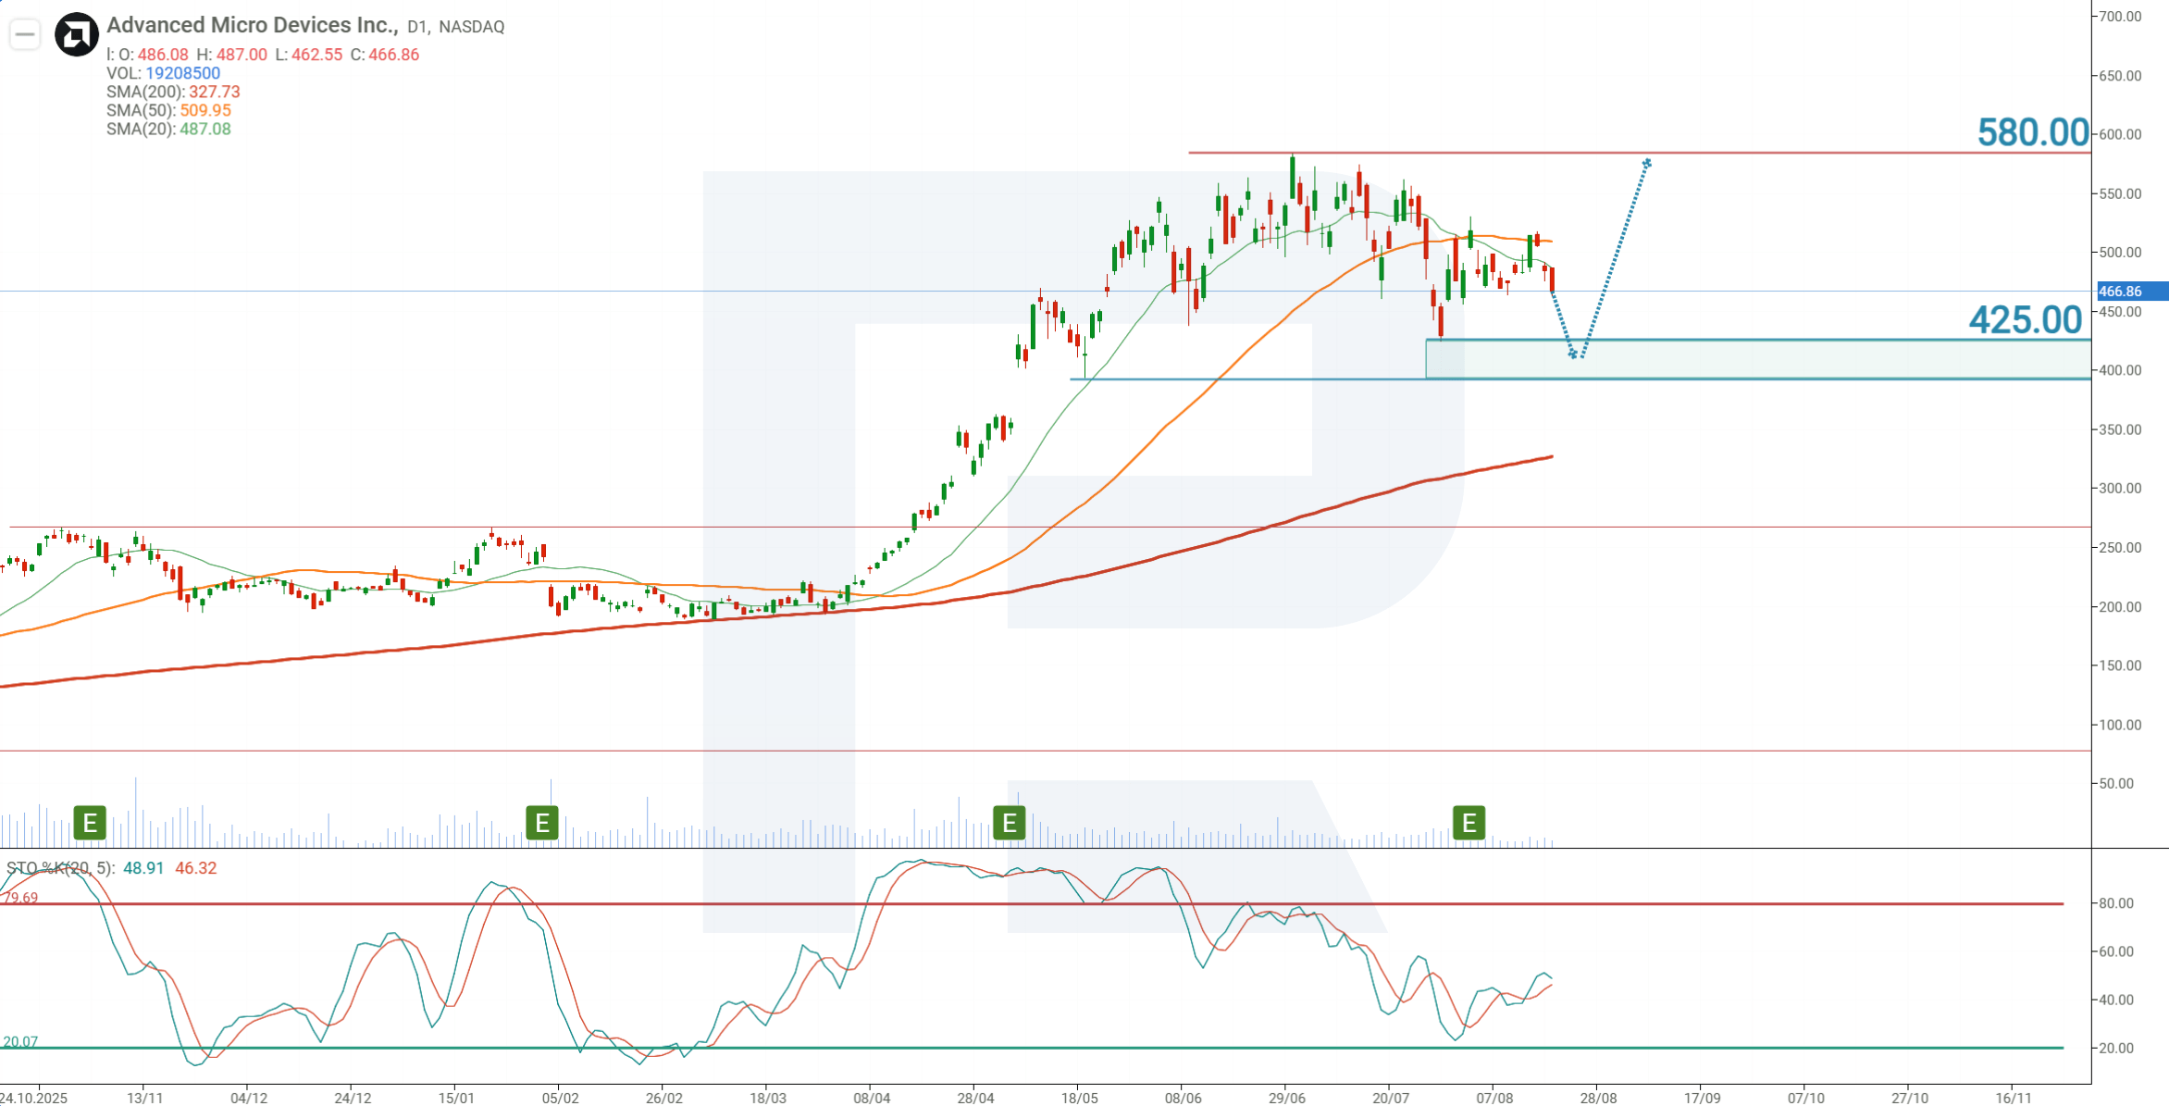The width and height of the screenshot is (2169, 1106).
Task: Click the '18/05' date axis label
Action: pyautogui.click(x=1080, y=1098)
